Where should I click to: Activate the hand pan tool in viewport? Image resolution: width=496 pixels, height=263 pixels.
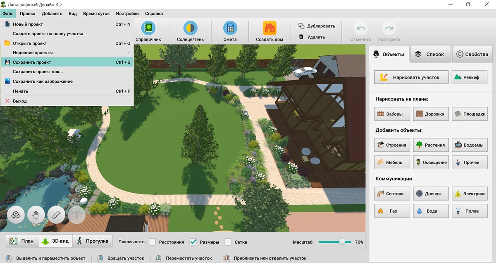[x=36, y=215]
